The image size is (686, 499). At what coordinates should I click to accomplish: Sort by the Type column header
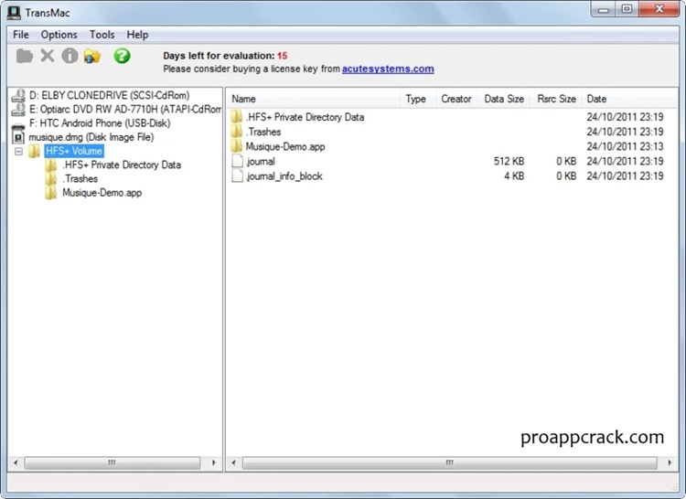417,99
